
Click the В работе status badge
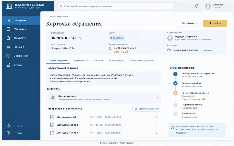pos(117,38)
